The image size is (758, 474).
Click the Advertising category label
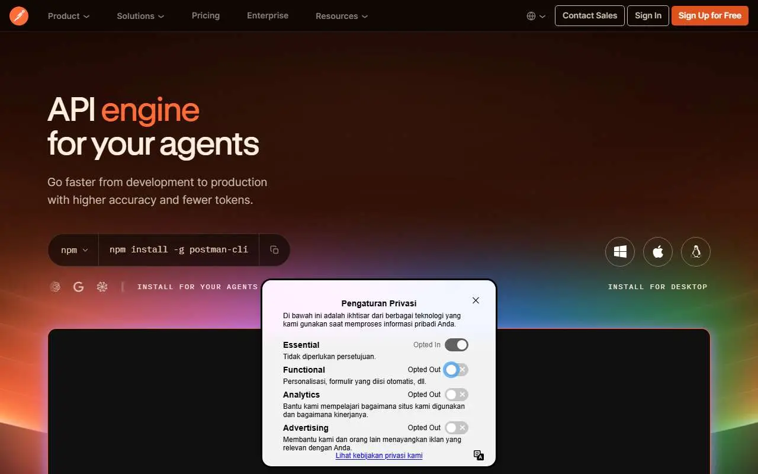tap(306, 428)
